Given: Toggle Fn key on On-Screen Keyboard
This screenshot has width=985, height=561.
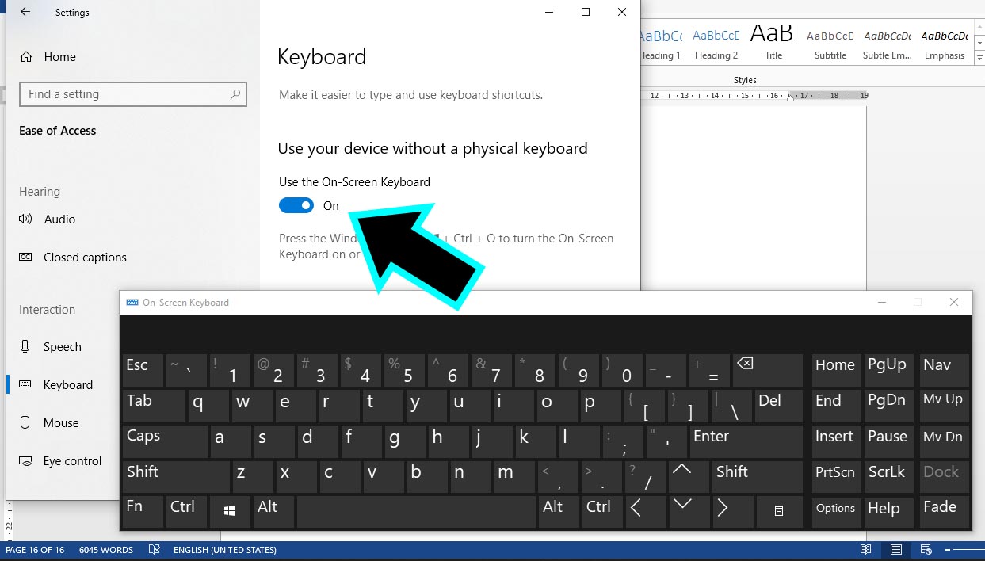Looking at the screenshot, I should [143, 512].
